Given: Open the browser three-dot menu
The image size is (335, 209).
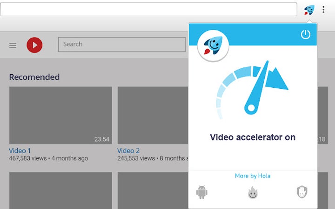Looking at the screenshot, I should tap(323, 10).
